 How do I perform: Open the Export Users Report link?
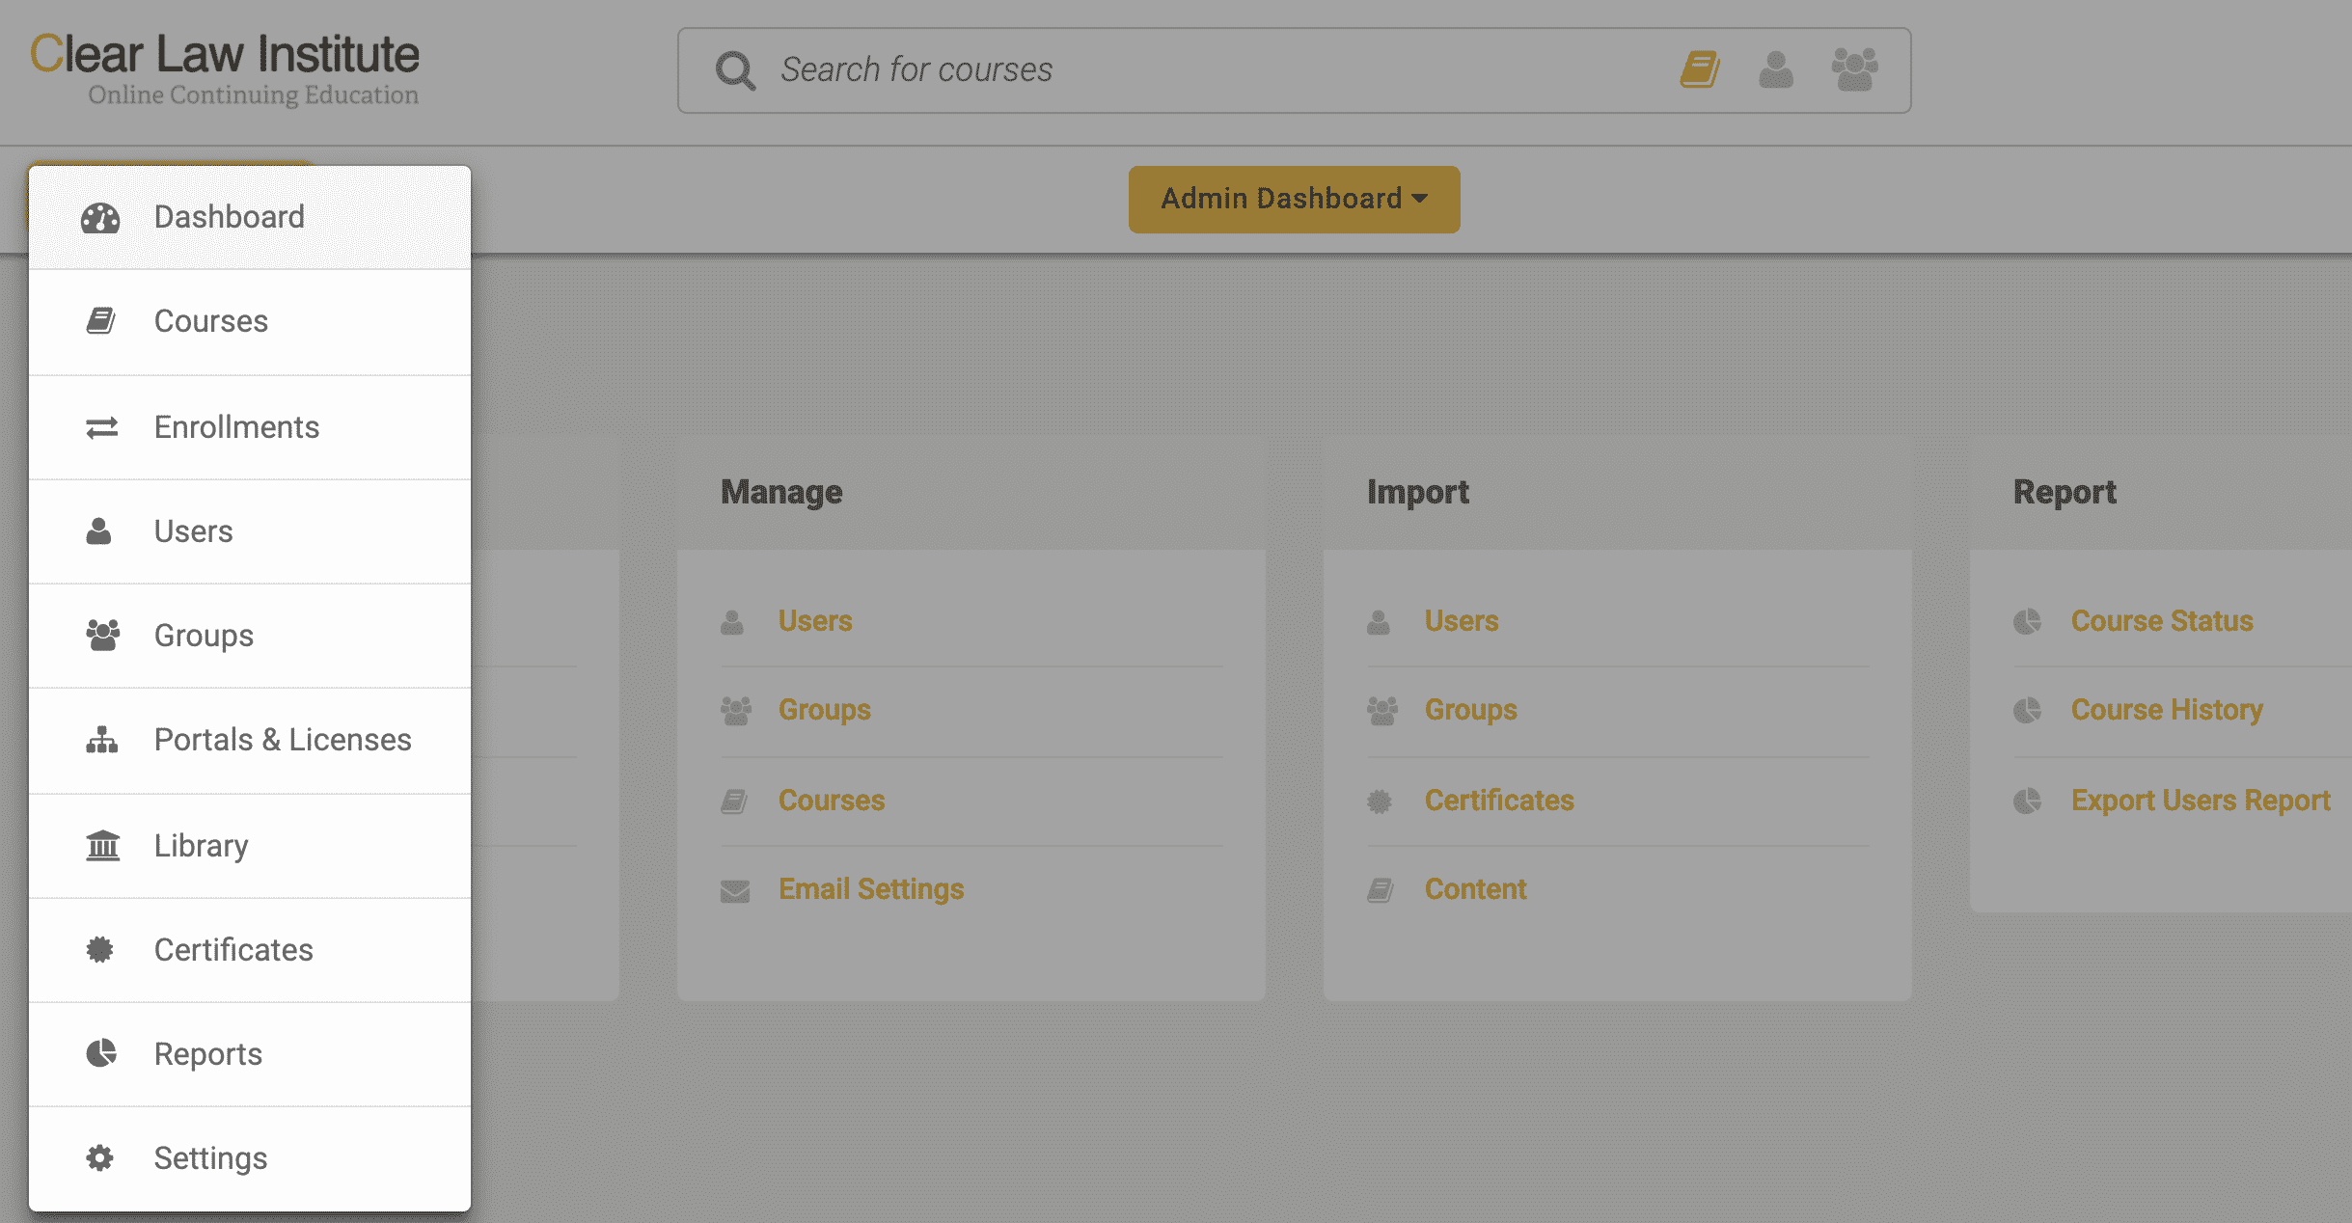[x=2201, y=801]
